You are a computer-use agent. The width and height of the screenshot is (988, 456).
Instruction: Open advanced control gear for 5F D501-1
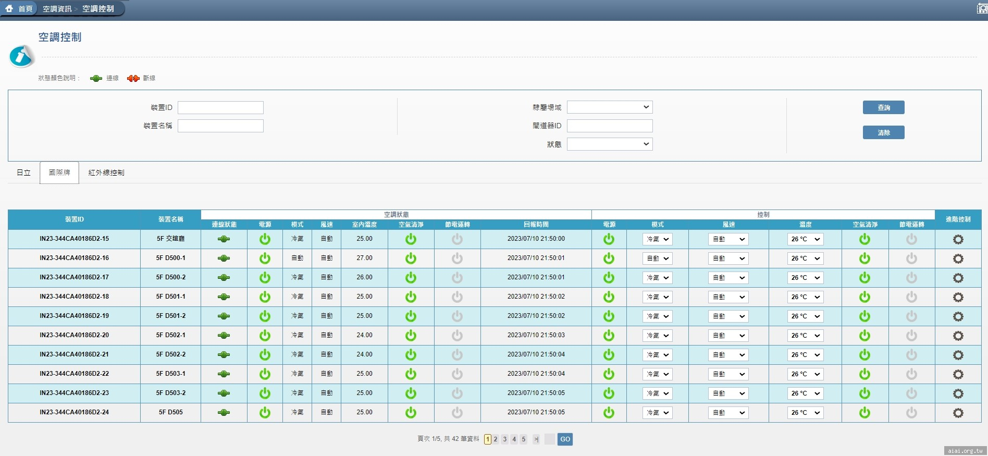click(958, 297)
